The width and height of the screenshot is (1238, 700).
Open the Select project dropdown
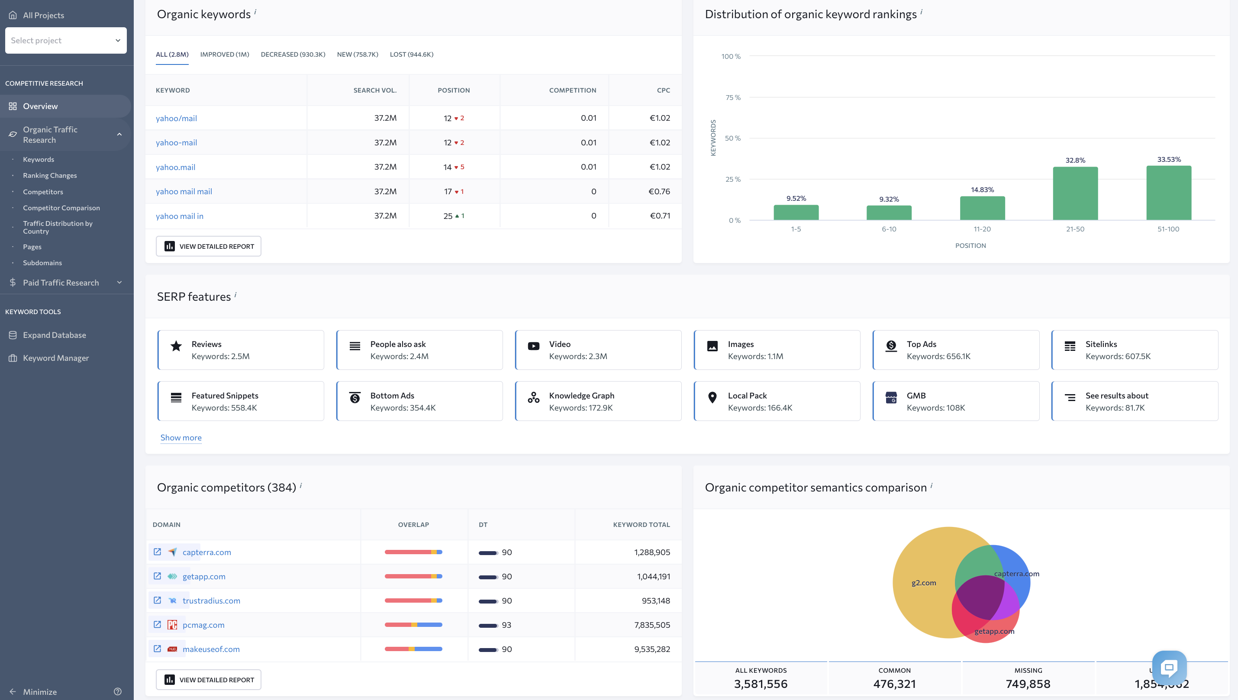pyautogui.click(x=66, y=40)
